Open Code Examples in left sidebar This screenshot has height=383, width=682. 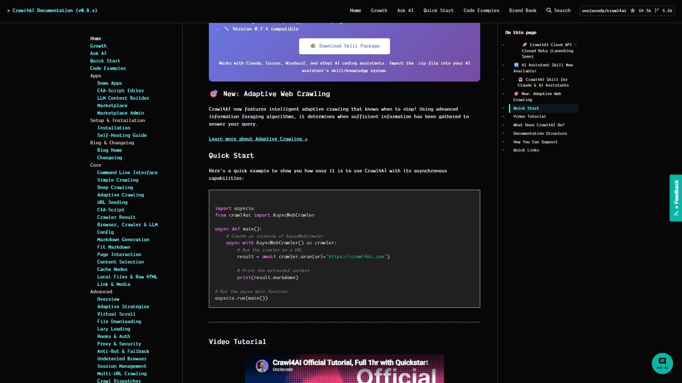(x=108, y=68)
